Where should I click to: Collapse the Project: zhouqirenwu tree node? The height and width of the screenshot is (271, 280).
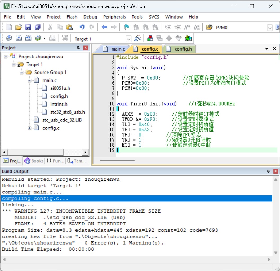[6, 57]
